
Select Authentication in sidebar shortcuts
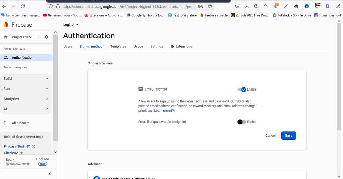point(26,57)
